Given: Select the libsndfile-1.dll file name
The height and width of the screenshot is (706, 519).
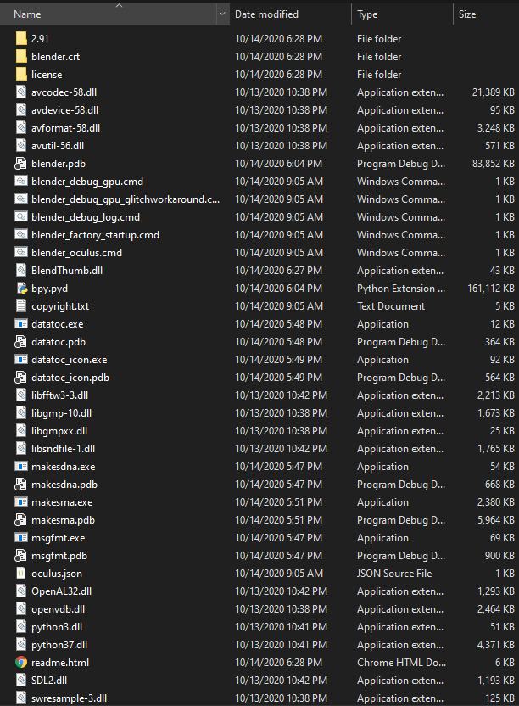Looking at the screenshot, I should [x=63, y=449].
